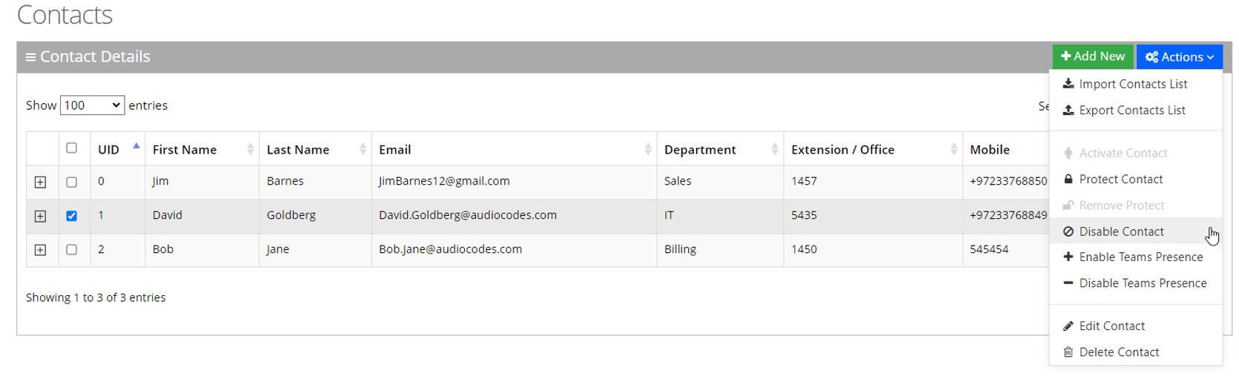Check the box for Jim Barnes
The width and height of the screenshot is (1239, 385).
[71, 182]
